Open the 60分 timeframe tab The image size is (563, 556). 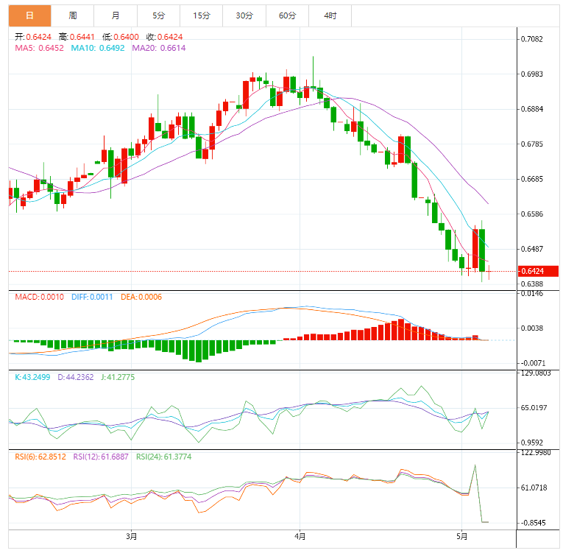point(287,15)
